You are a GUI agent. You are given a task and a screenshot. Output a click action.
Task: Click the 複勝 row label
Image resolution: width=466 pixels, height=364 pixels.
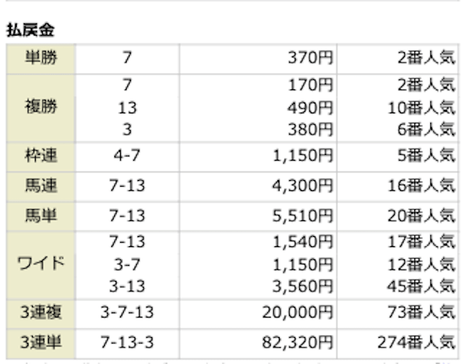pyautogui.click(x=41, y=108)
